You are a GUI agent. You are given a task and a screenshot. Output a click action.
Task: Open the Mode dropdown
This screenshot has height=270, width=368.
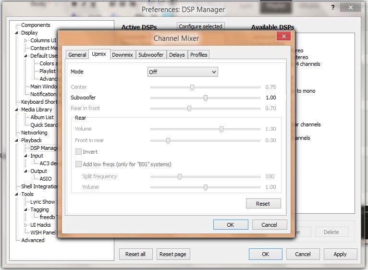point(183,72)
